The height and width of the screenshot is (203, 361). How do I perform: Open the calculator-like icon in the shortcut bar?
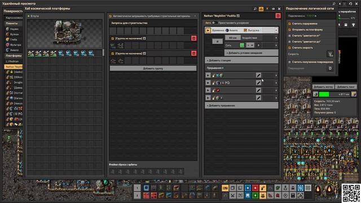point(293,196)
